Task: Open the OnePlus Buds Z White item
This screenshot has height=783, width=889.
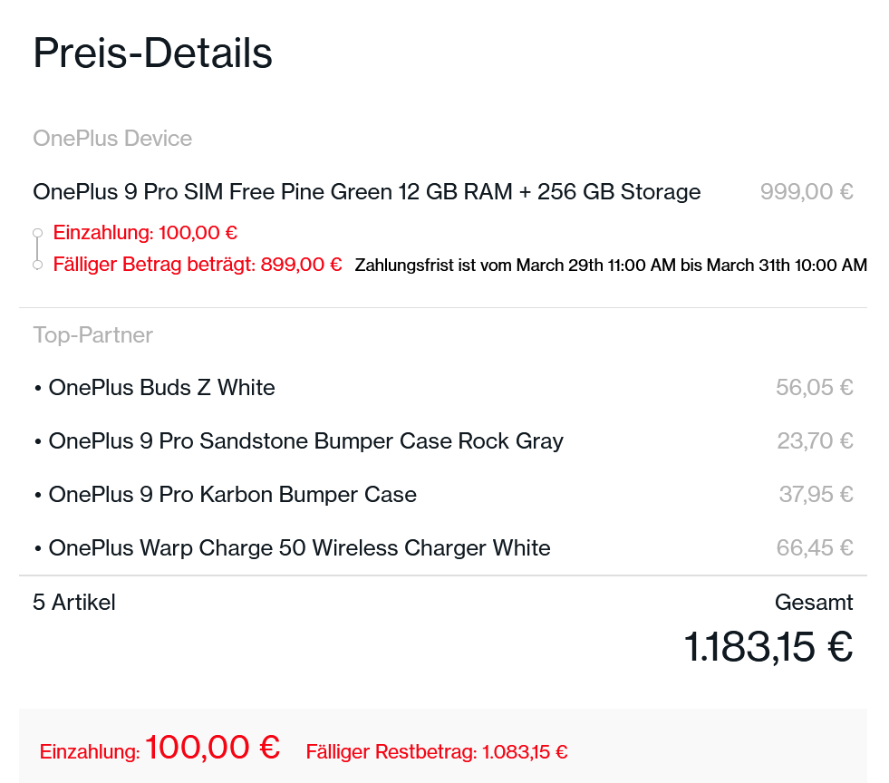Action: (161, 388)
